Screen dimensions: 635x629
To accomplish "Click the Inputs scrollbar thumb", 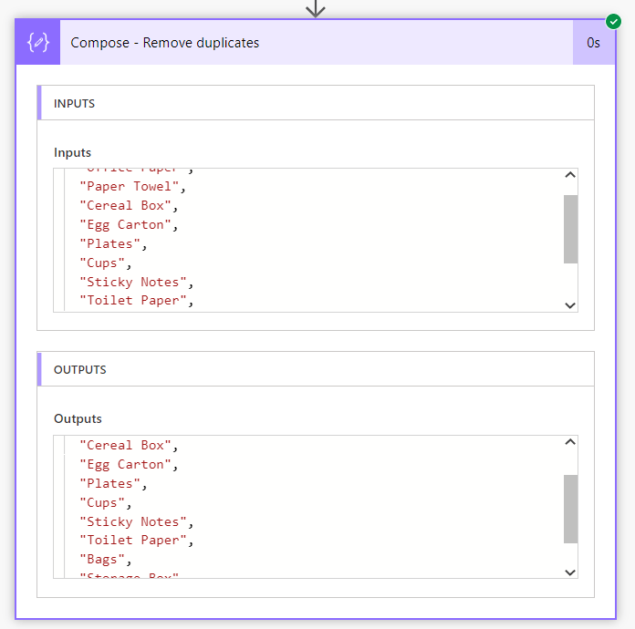I will (x=570, y=229).
